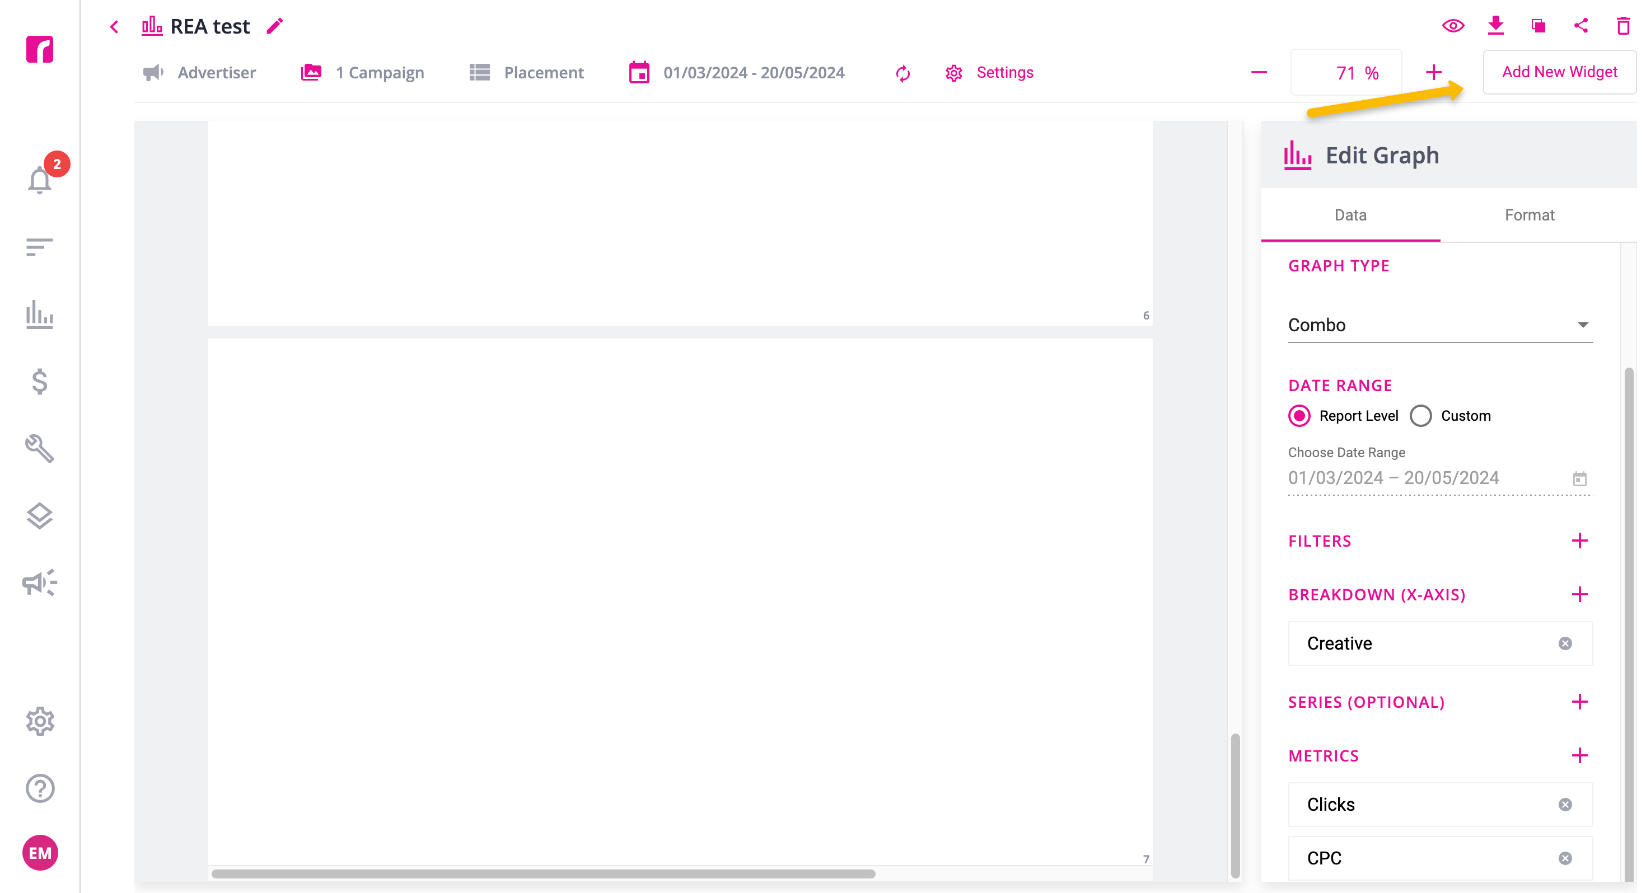Select the Report Level radio button
This screenshot has width=1646, height=893.
(x=1299, y=416)
